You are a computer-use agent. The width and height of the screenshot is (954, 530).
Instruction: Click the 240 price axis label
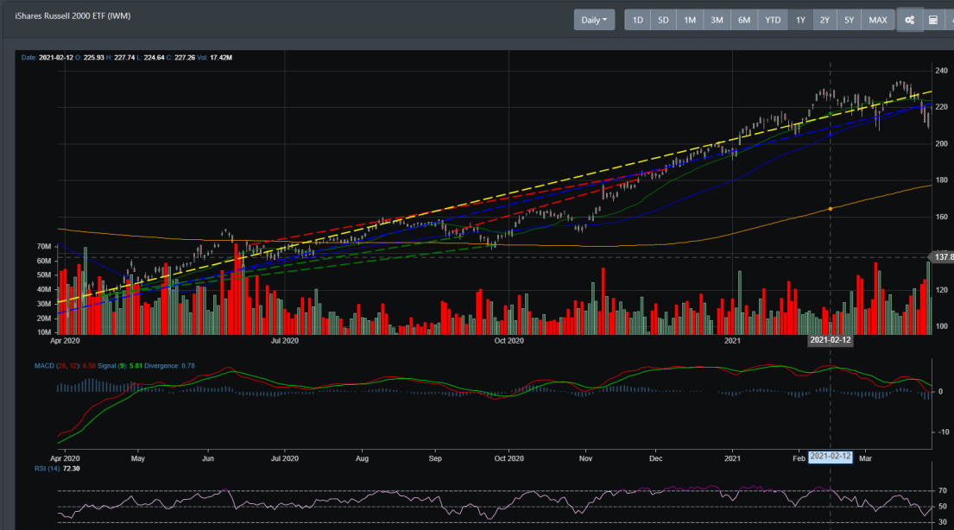pos(942,71)
